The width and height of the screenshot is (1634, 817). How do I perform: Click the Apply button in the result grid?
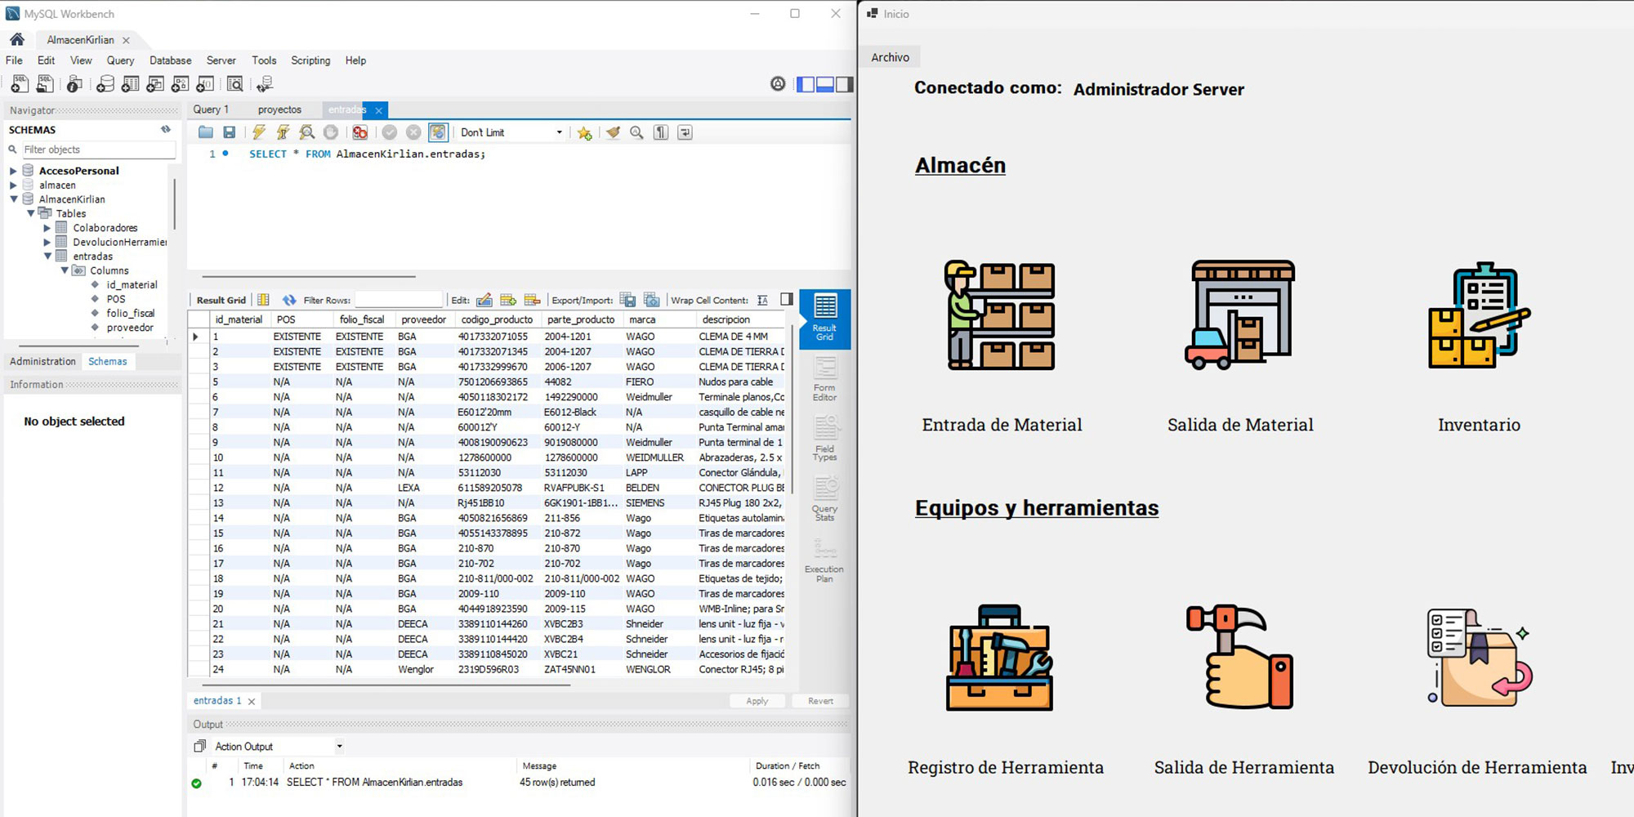click(756, 700)
